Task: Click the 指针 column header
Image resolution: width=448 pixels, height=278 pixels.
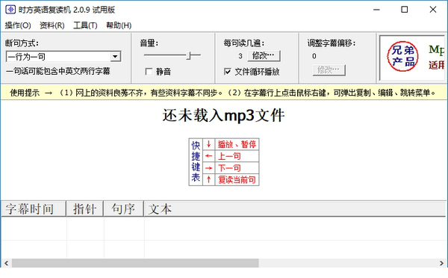Action: coord(84,208)
